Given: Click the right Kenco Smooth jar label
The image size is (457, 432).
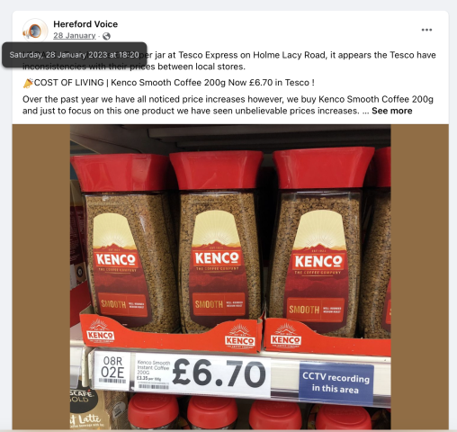Looking at the screenshot, I should coord(318,267).
